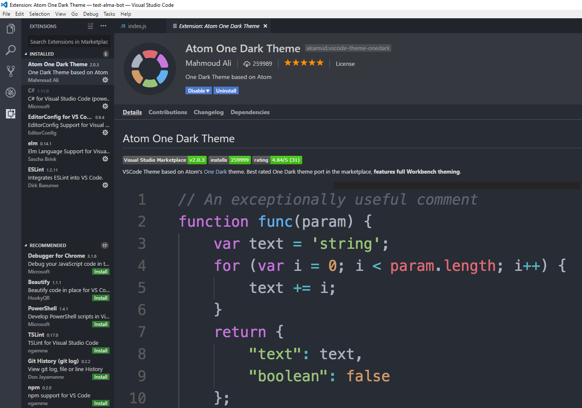
Task: Click gear icon for C# extension
Action: point(105,106)
